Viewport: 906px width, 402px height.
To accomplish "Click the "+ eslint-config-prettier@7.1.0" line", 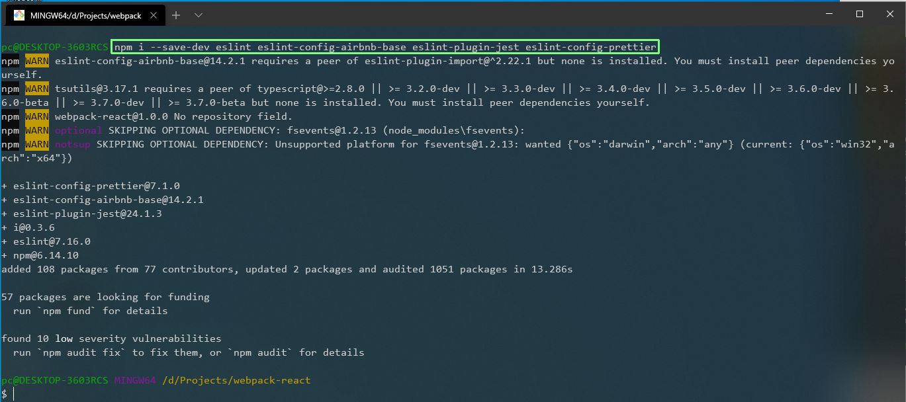I will click(x=91, y=186).
